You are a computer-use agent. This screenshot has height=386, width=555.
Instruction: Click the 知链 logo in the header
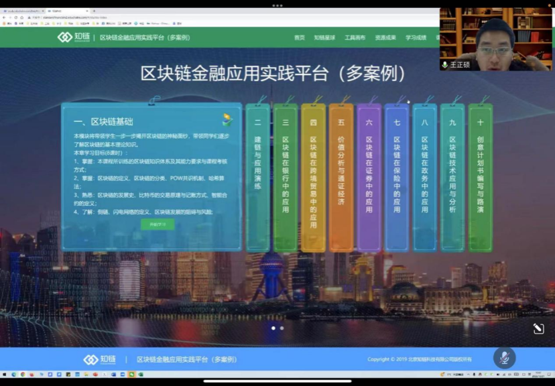(74, 38)
